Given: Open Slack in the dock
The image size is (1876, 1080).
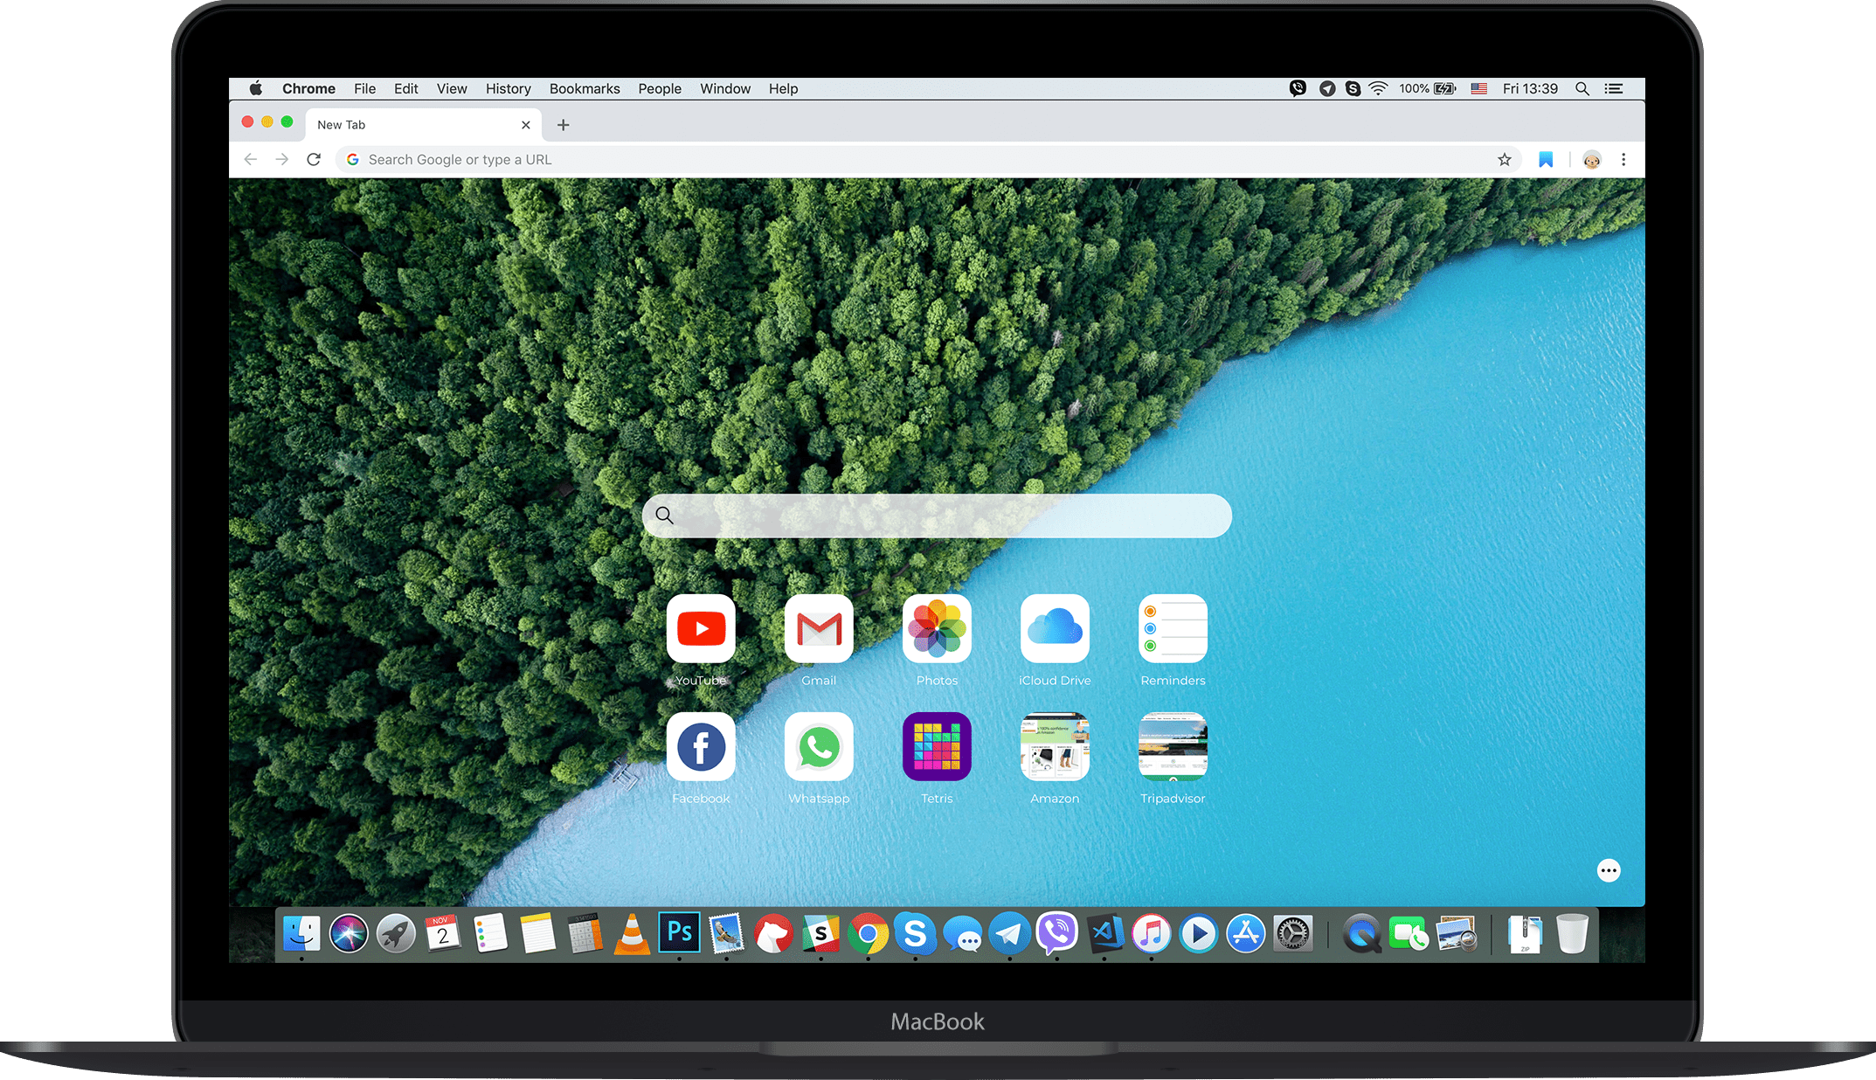Looking at the screenshot, I should pyautogui.click(x=820, y=934).
